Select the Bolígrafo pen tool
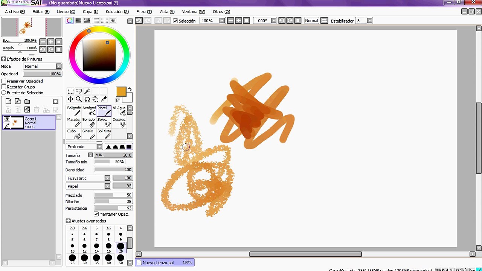The height and width of the screenshot is (271, 482). (x=74, y=111)
